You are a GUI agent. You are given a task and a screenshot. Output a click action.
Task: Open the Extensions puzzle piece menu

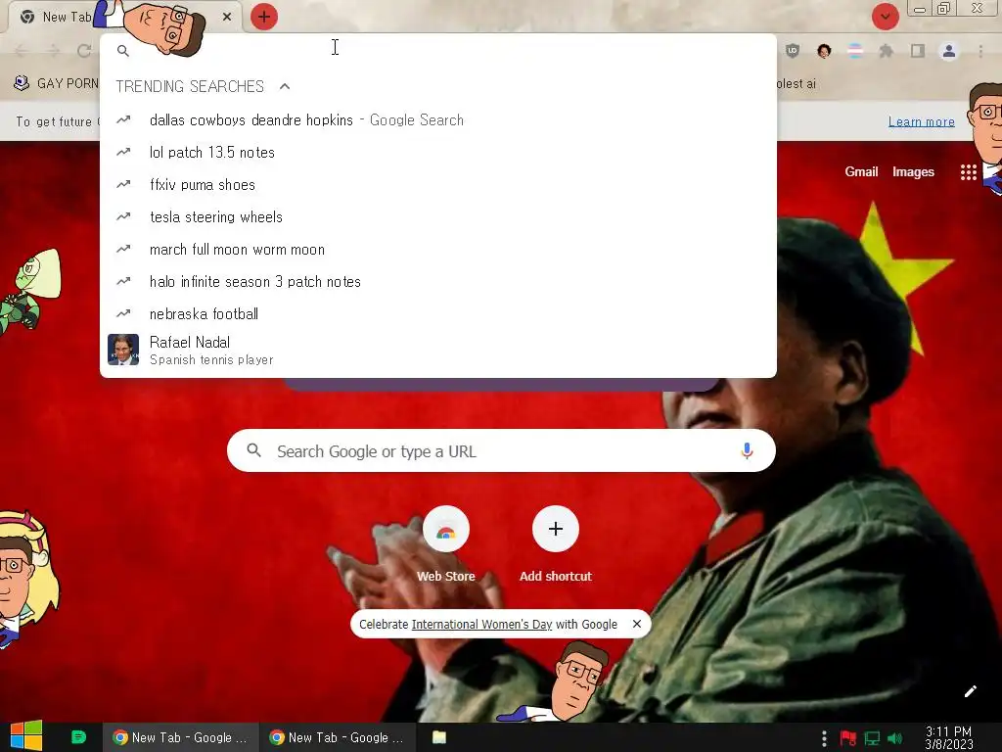coord(886,51)
